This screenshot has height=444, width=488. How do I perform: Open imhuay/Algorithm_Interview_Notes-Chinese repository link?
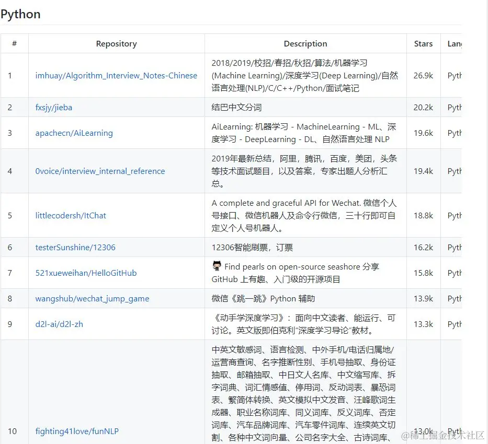[x=116, y=76]
